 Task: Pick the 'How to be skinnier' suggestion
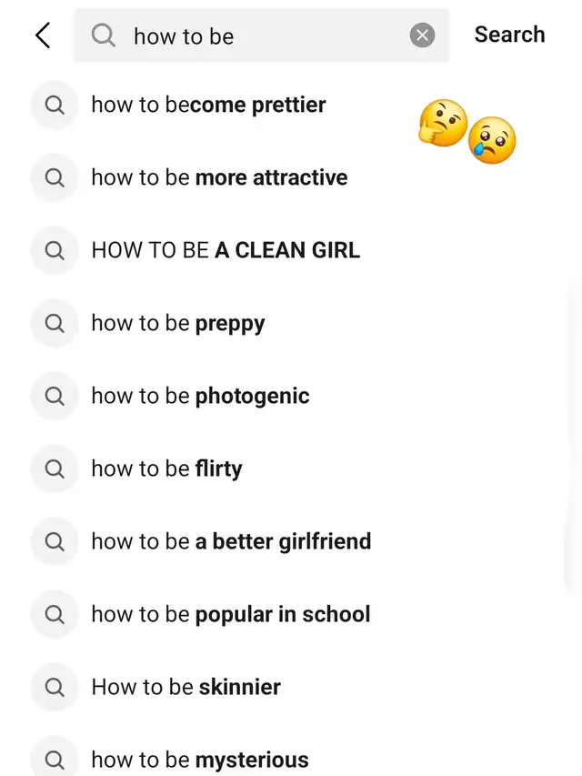point(186,687)
